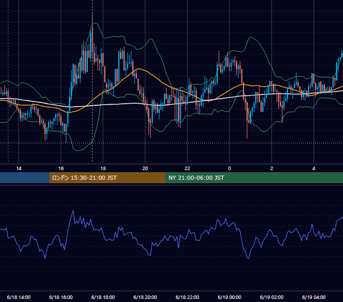Screen dimensions: 343x302
Task: Click the 6/18 16:00 date label
Action: pos(61,297)
